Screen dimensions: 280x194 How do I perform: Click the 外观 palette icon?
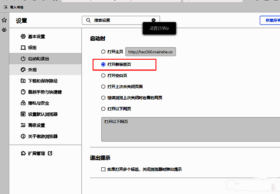coord(23,70)
